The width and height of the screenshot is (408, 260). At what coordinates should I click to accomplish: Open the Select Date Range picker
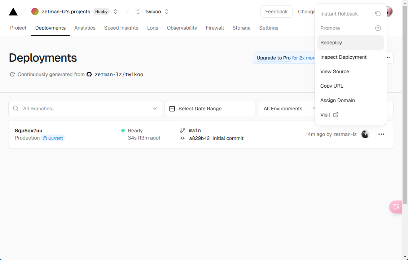coord(210,109)
